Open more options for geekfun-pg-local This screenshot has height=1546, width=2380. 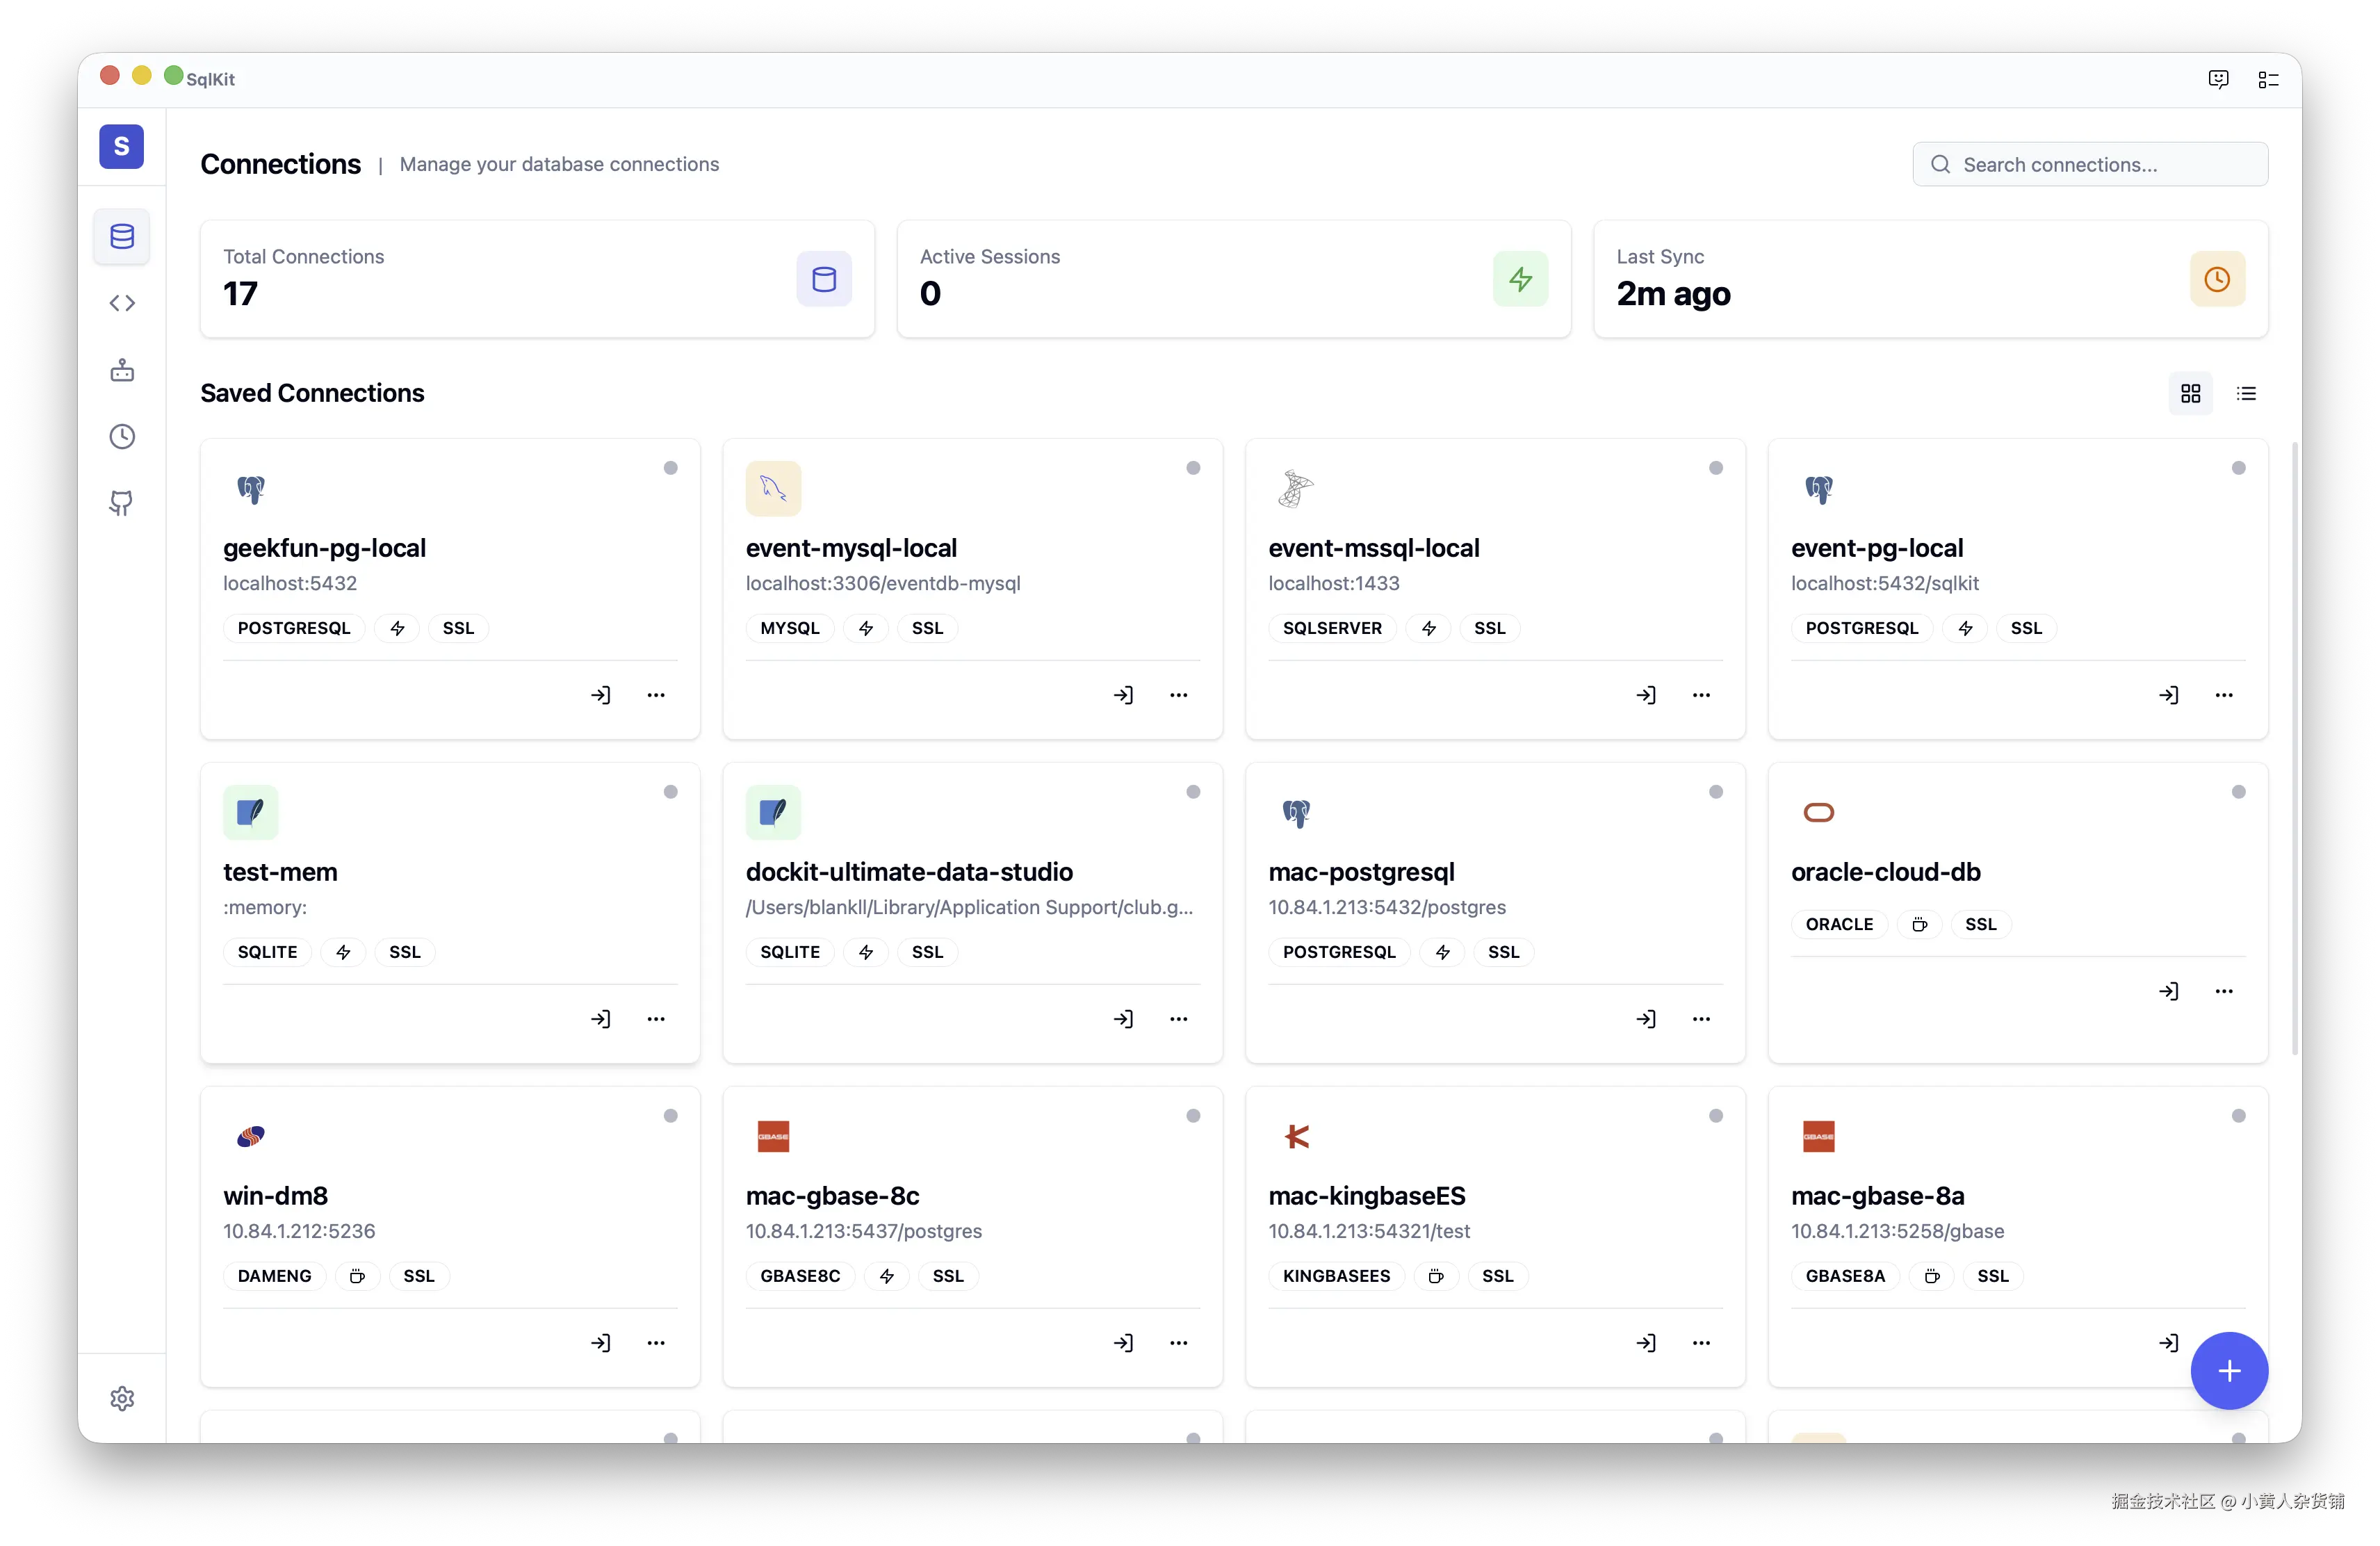[656, 695]
